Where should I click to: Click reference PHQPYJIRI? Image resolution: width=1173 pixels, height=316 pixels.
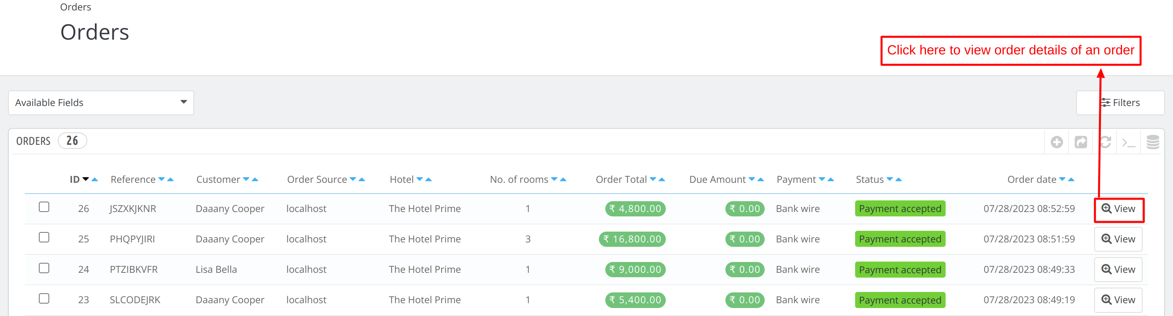[133, 239]
